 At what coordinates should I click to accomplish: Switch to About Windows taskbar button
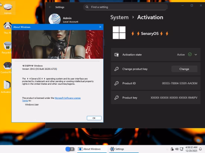(92, 149)
